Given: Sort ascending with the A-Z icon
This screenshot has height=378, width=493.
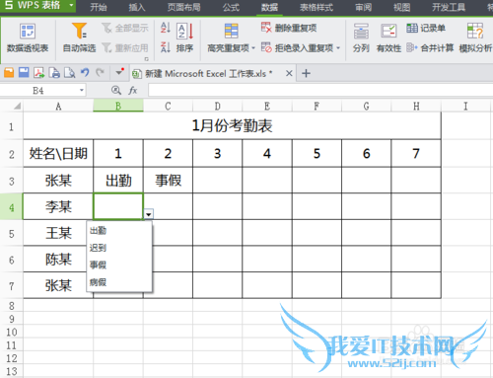Looking at the screenshot, I should (166, 28).
